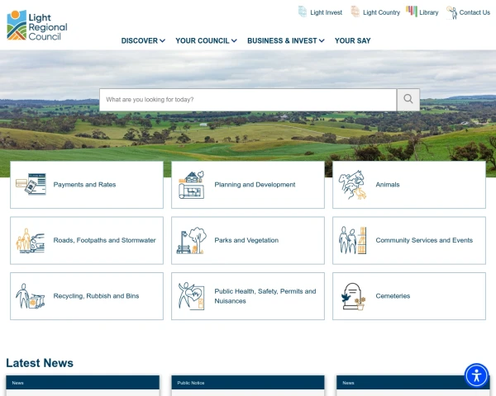Click the Payments and Rates card icon
Viewport: 496px width, 396px height.
point(31,185)
